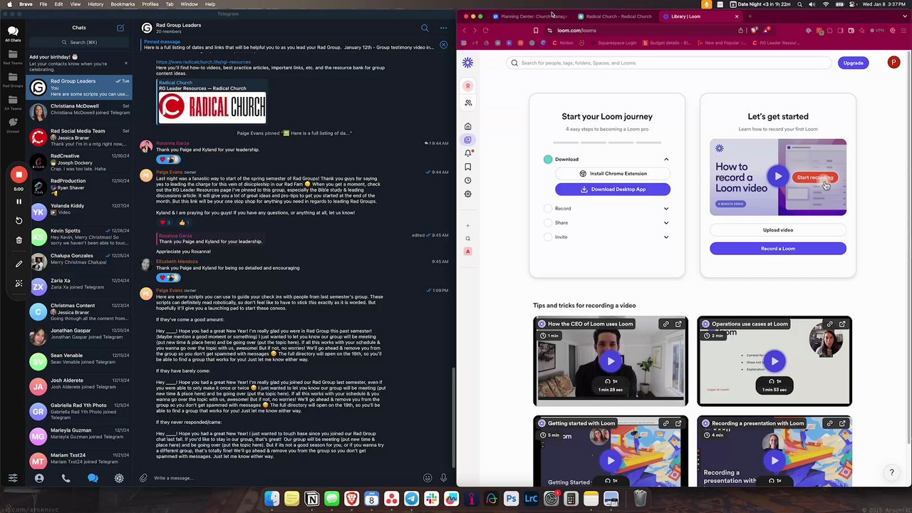This screenshot has height=513, width=912.
Task: Pause the Loom recording
Action: point(19,202)
